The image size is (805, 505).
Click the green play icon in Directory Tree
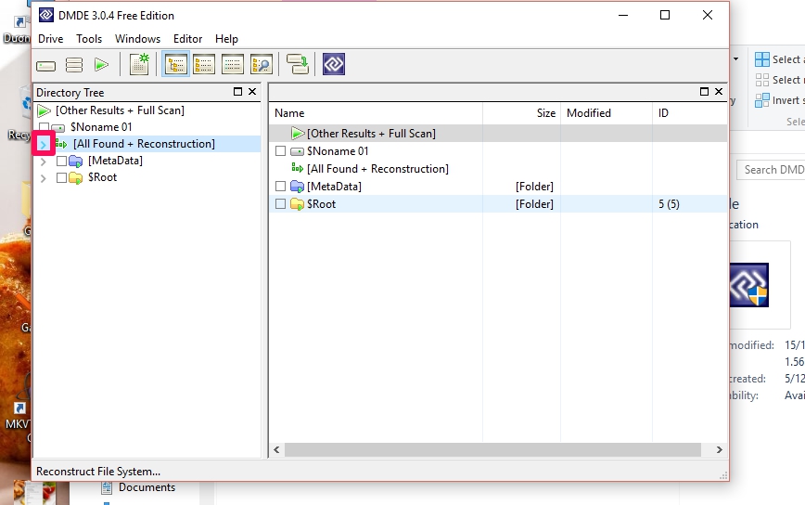[45, 110]
